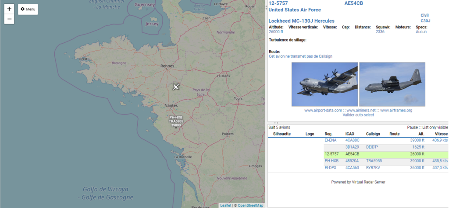Image resolution: width=449 pixels, height=208 pixels.
Task: Click squawk value 2336
Action: [380, 32]
